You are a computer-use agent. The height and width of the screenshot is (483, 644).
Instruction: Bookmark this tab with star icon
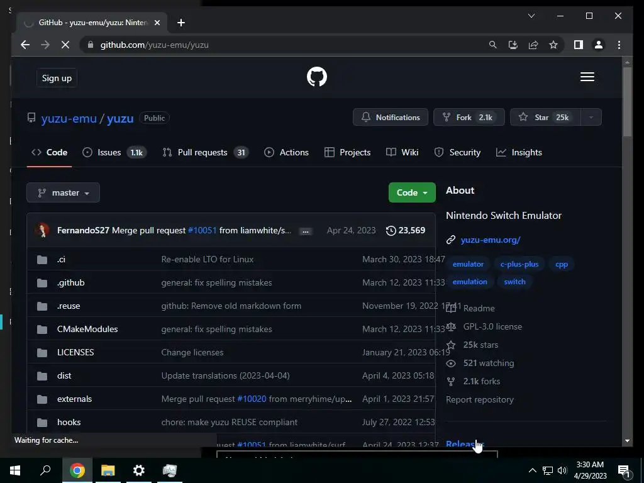[x=553, y=45]
